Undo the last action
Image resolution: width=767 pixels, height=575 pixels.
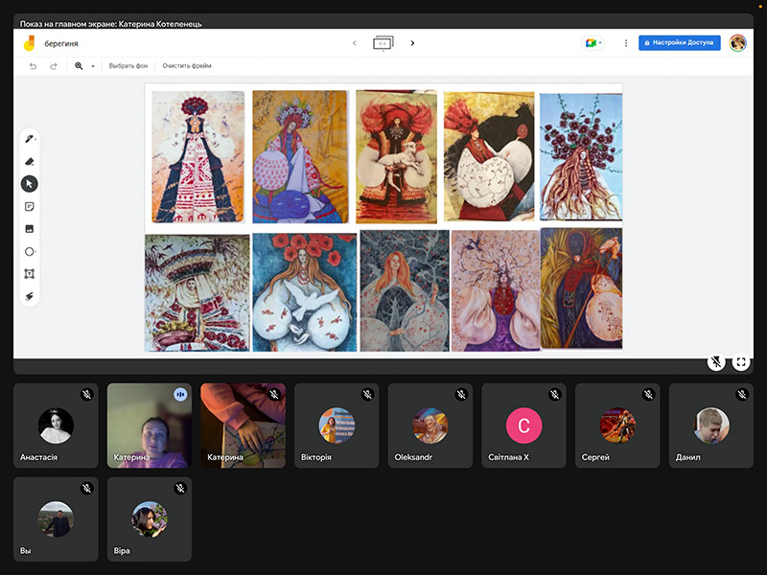[33, 66]
